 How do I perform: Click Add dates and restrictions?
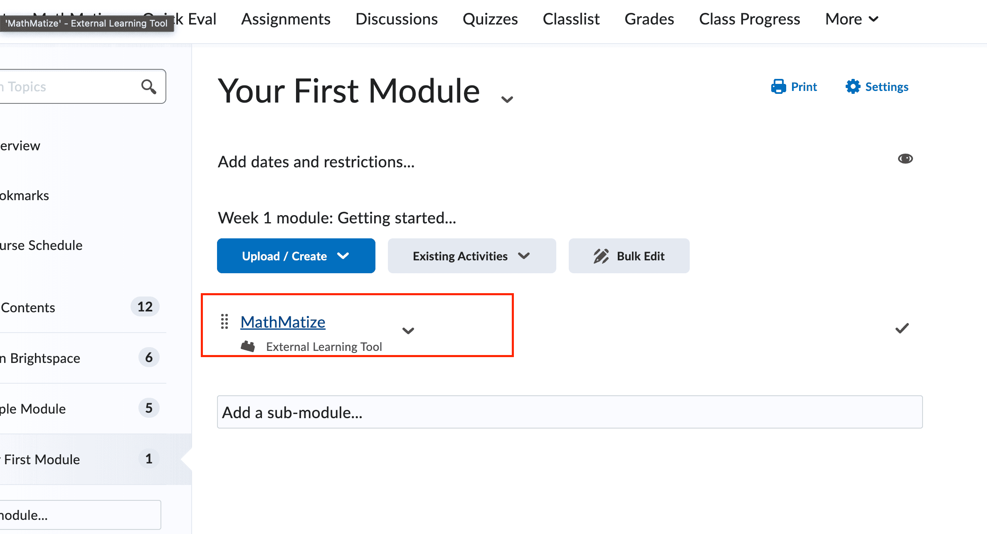316,162
